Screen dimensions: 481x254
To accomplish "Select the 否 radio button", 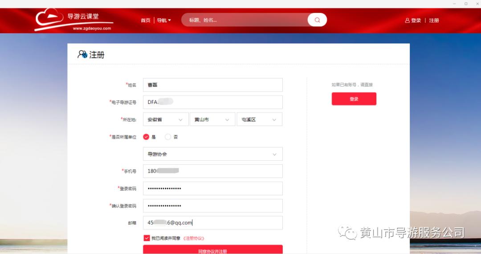I will pos(167,137).
